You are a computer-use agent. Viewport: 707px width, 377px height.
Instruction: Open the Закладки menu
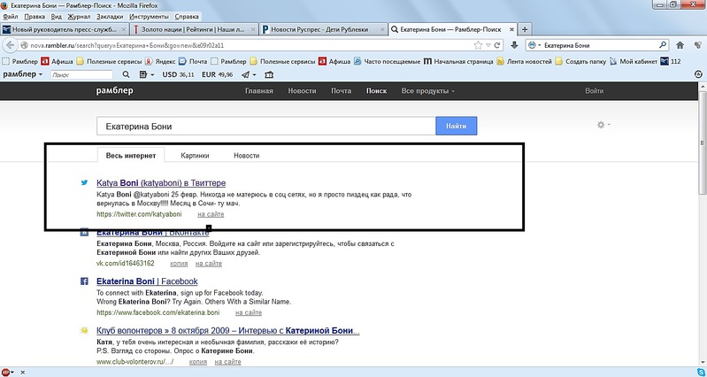click(x=110, y=17)
